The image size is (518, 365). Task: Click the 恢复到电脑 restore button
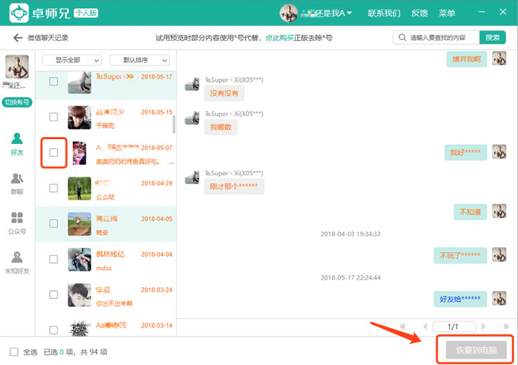pyautogui.click(x=476, y=350)
